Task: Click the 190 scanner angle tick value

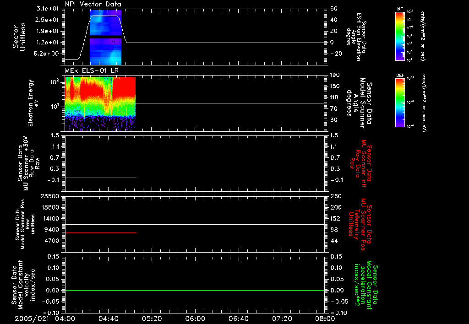Action: click(335, 75)
